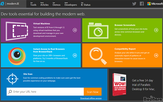Click the Virtual Machines screen icon
This screenshot has width=163, height=102.
17,31
